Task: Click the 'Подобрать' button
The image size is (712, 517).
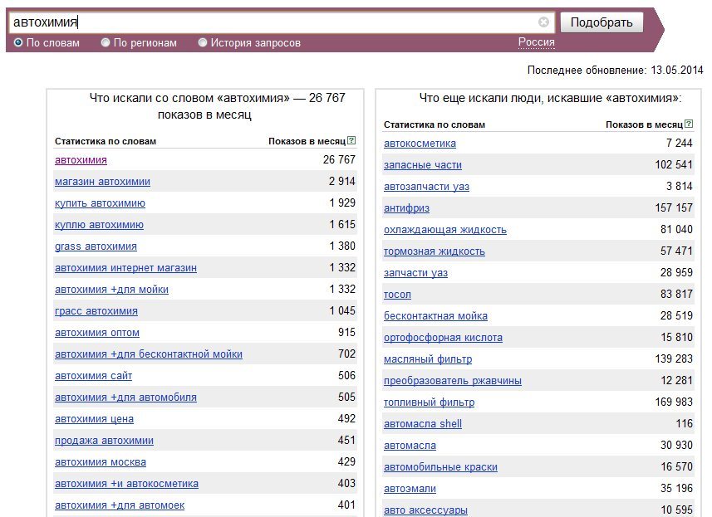Action: tap(602, 22)
